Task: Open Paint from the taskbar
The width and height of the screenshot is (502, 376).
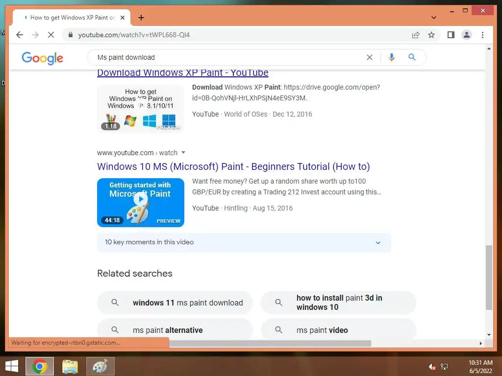Action: pyautogui.click(x=100, y=366)
